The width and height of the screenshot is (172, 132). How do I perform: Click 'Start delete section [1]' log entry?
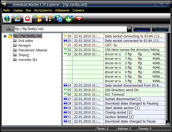point(122,108)
